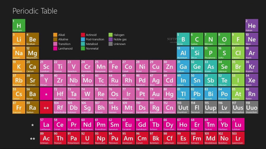Select the Copper tile
The height and width of the screenshot is (149, 266).
(x=156, y=67)
